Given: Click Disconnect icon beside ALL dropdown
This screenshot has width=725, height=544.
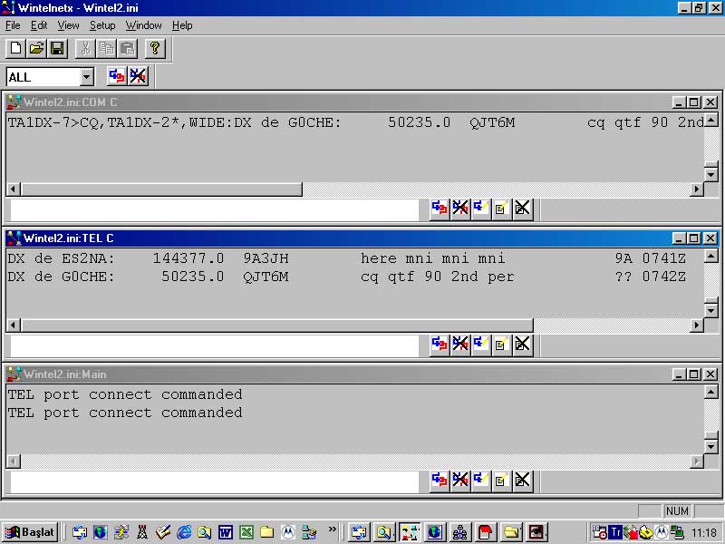Looking at the screenshot, I should [138, 76].
